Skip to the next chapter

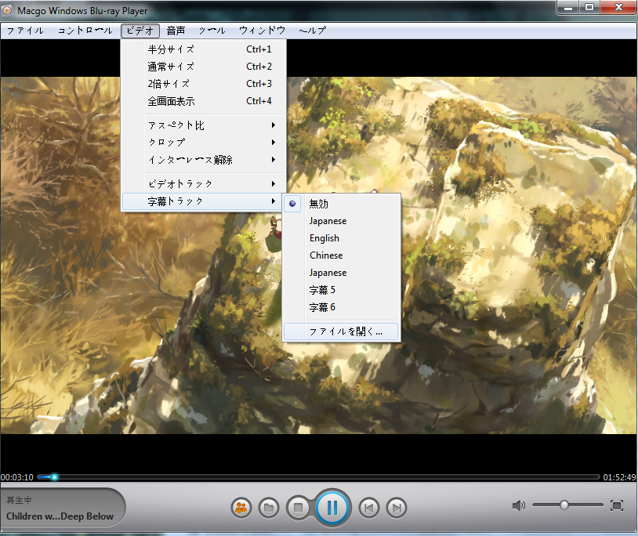397,507
